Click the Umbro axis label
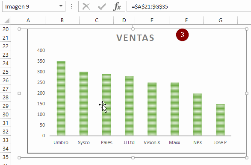This screenshot has width=251, height=165. tap(61, 142)
